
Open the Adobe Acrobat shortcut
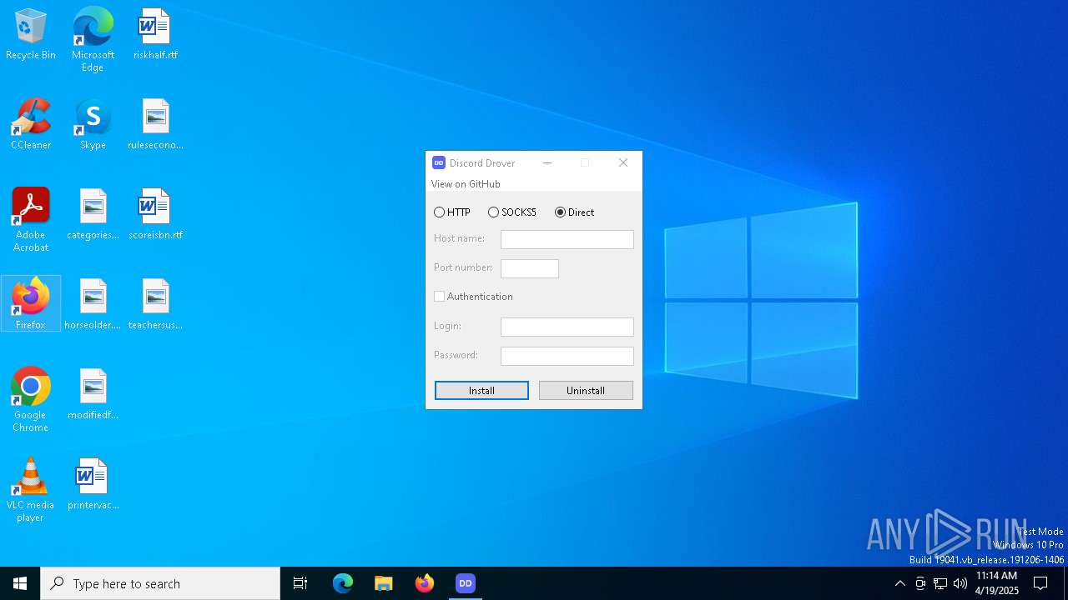31,220
